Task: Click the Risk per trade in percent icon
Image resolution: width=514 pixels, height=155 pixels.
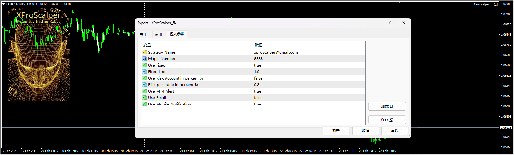Action: pos(144,85)
